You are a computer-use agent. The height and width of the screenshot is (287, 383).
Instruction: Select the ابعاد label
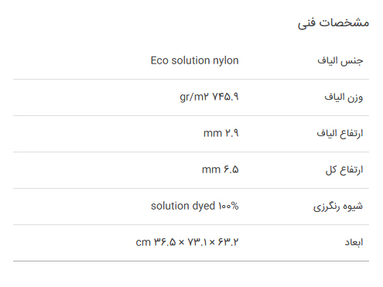tap(354, 242)
